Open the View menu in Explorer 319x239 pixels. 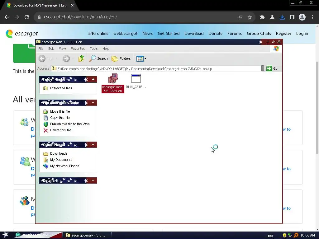[62, 49]
